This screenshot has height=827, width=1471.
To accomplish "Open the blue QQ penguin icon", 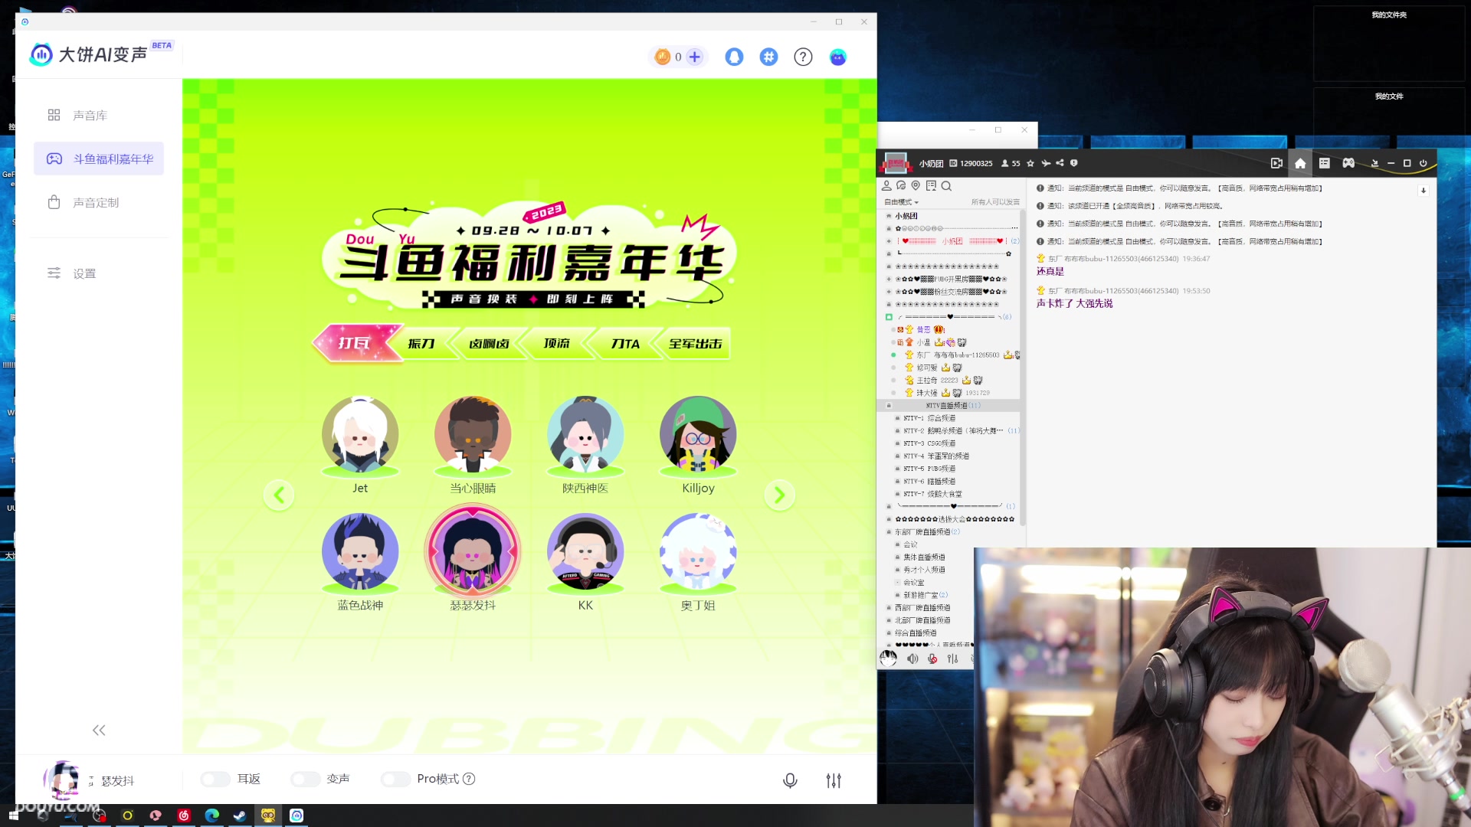I will point(734,57).
